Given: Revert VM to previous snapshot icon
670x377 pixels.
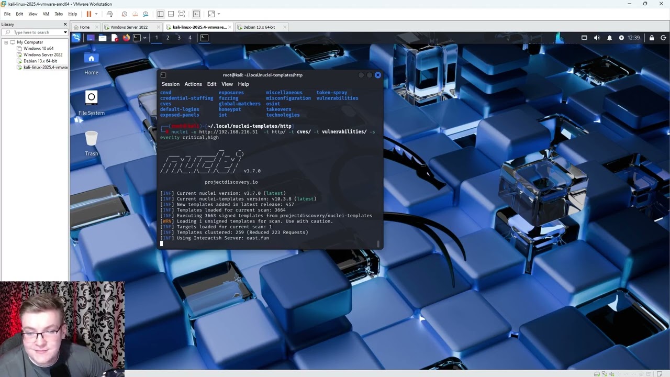Looking at the screenshot, I should click(135, 14).
